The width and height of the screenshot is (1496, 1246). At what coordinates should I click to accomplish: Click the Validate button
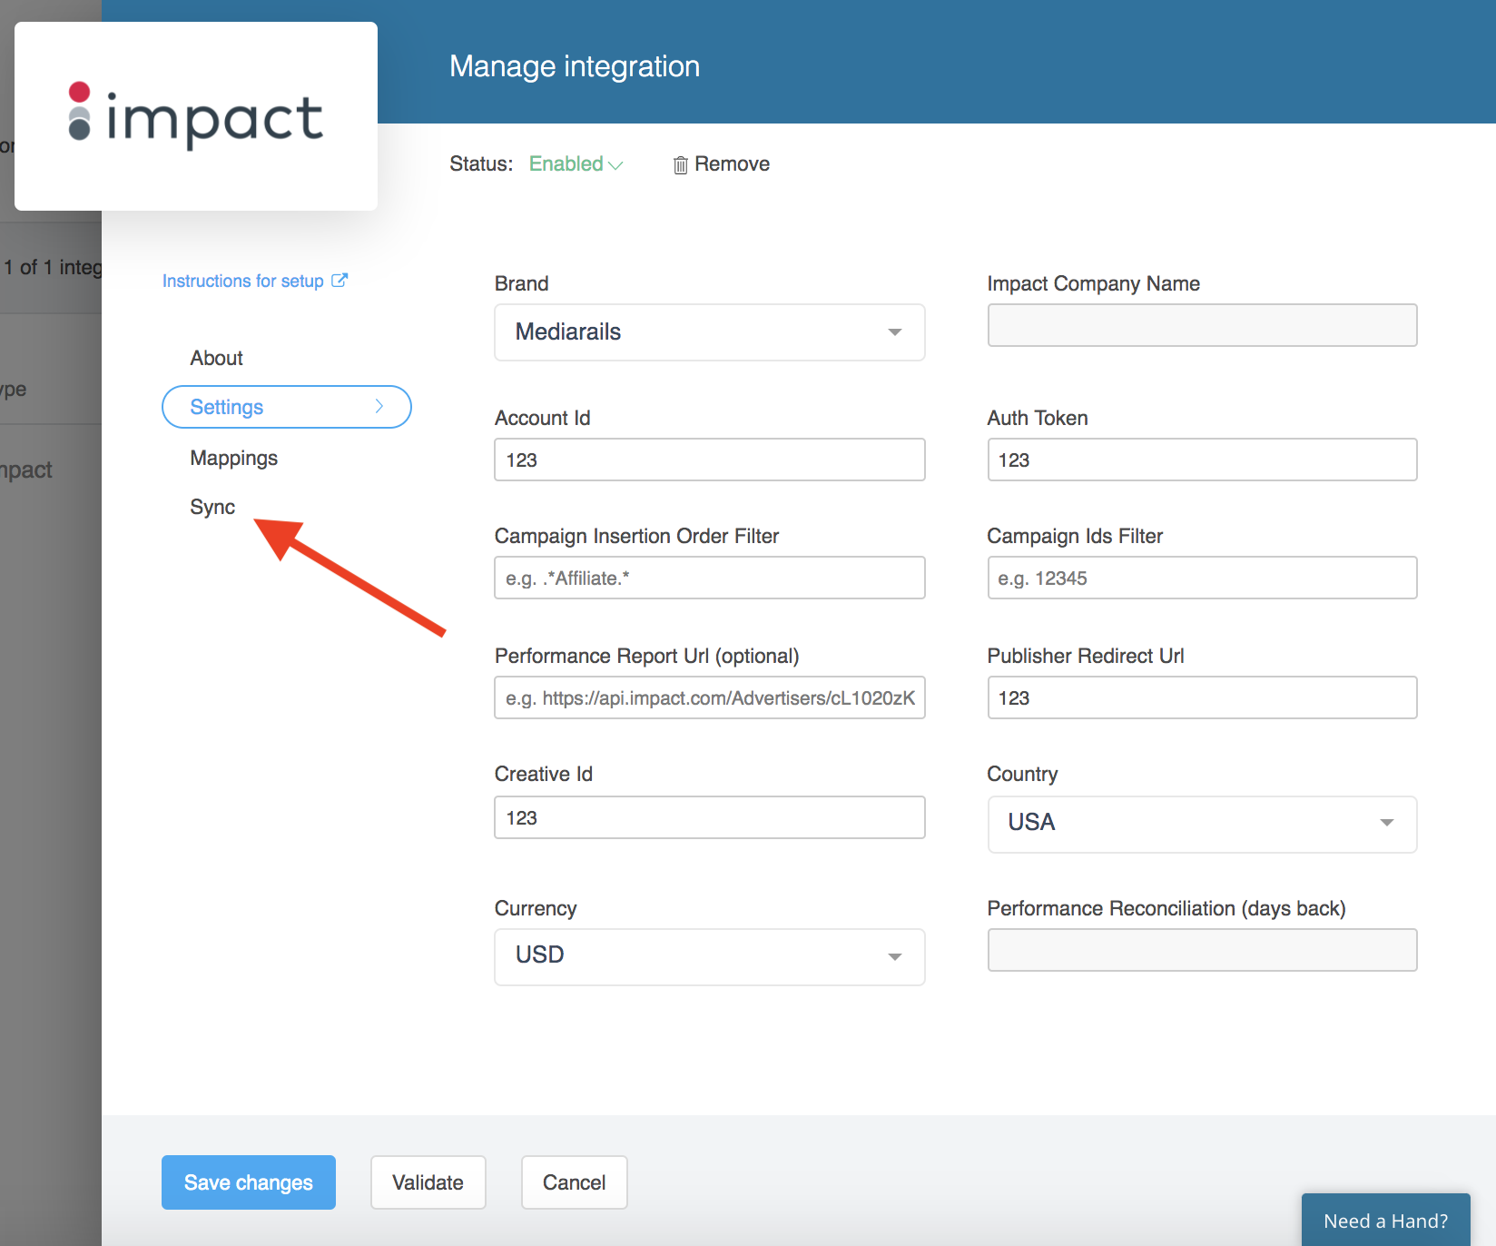click(x=428, y=1182)
